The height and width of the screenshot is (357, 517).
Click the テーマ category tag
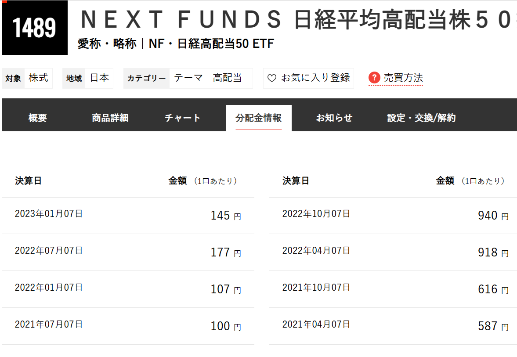point(187,78)
